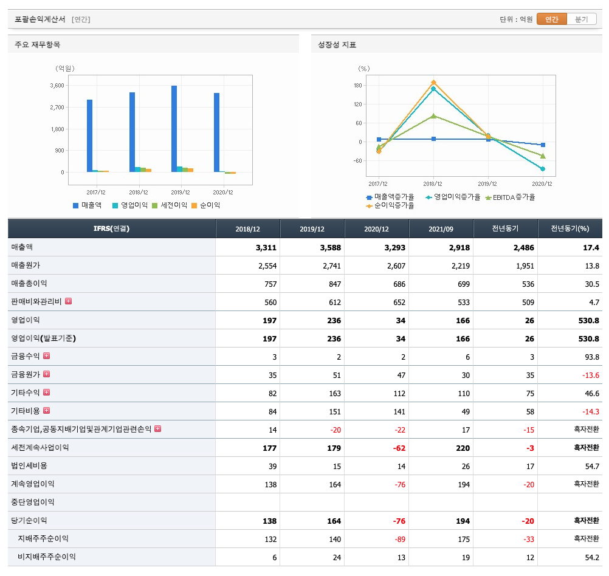Click the red -14.3 기타비용 percent value
This screenshot has width=609, height=576.
click(x=591, y=412)
